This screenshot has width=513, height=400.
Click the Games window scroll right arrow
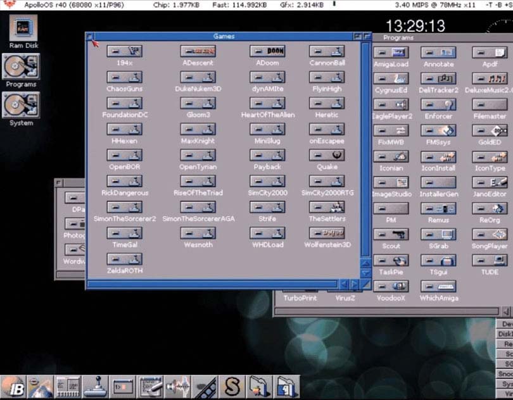coord(354,284)
